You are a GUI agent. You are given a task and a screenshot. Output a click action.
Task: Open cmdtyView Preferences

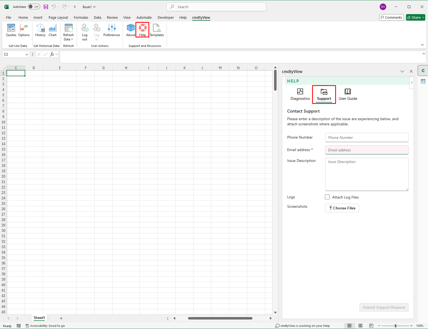(112, 30)
